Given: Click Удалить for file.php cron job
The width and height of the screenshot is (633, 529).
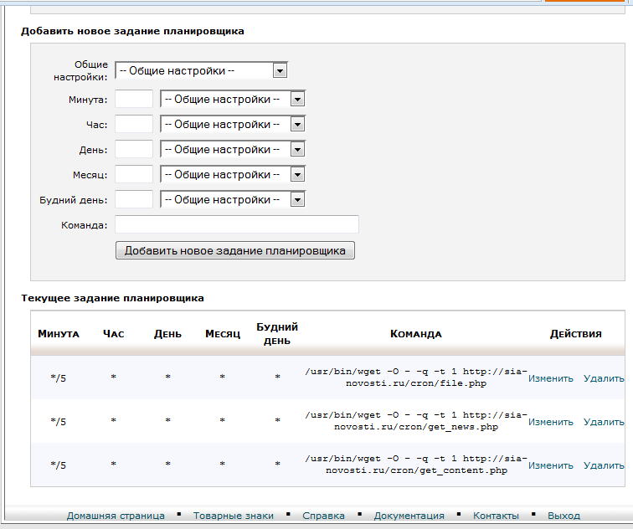Looking at the screenshot, I should click(x=604, y=378).
